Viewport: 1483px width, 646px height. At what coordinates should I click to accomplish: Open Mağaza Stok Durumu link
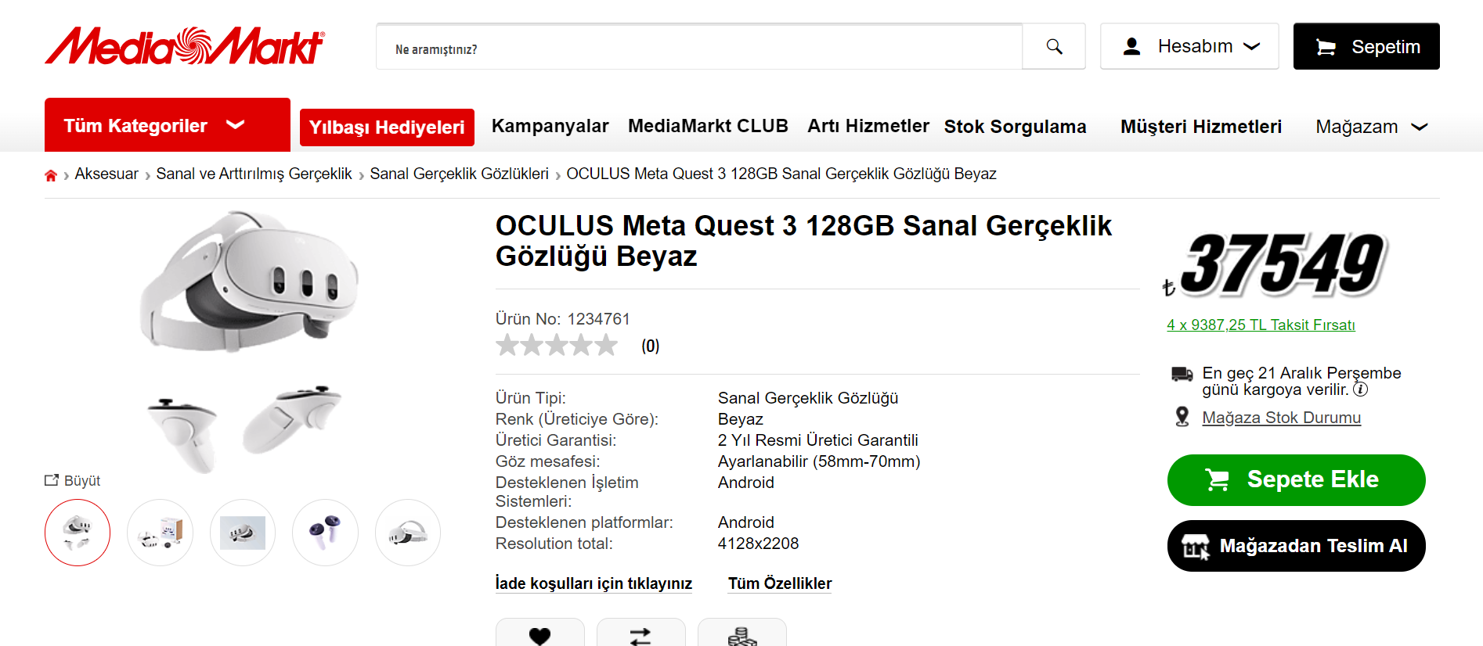(x=1281, y=418)
